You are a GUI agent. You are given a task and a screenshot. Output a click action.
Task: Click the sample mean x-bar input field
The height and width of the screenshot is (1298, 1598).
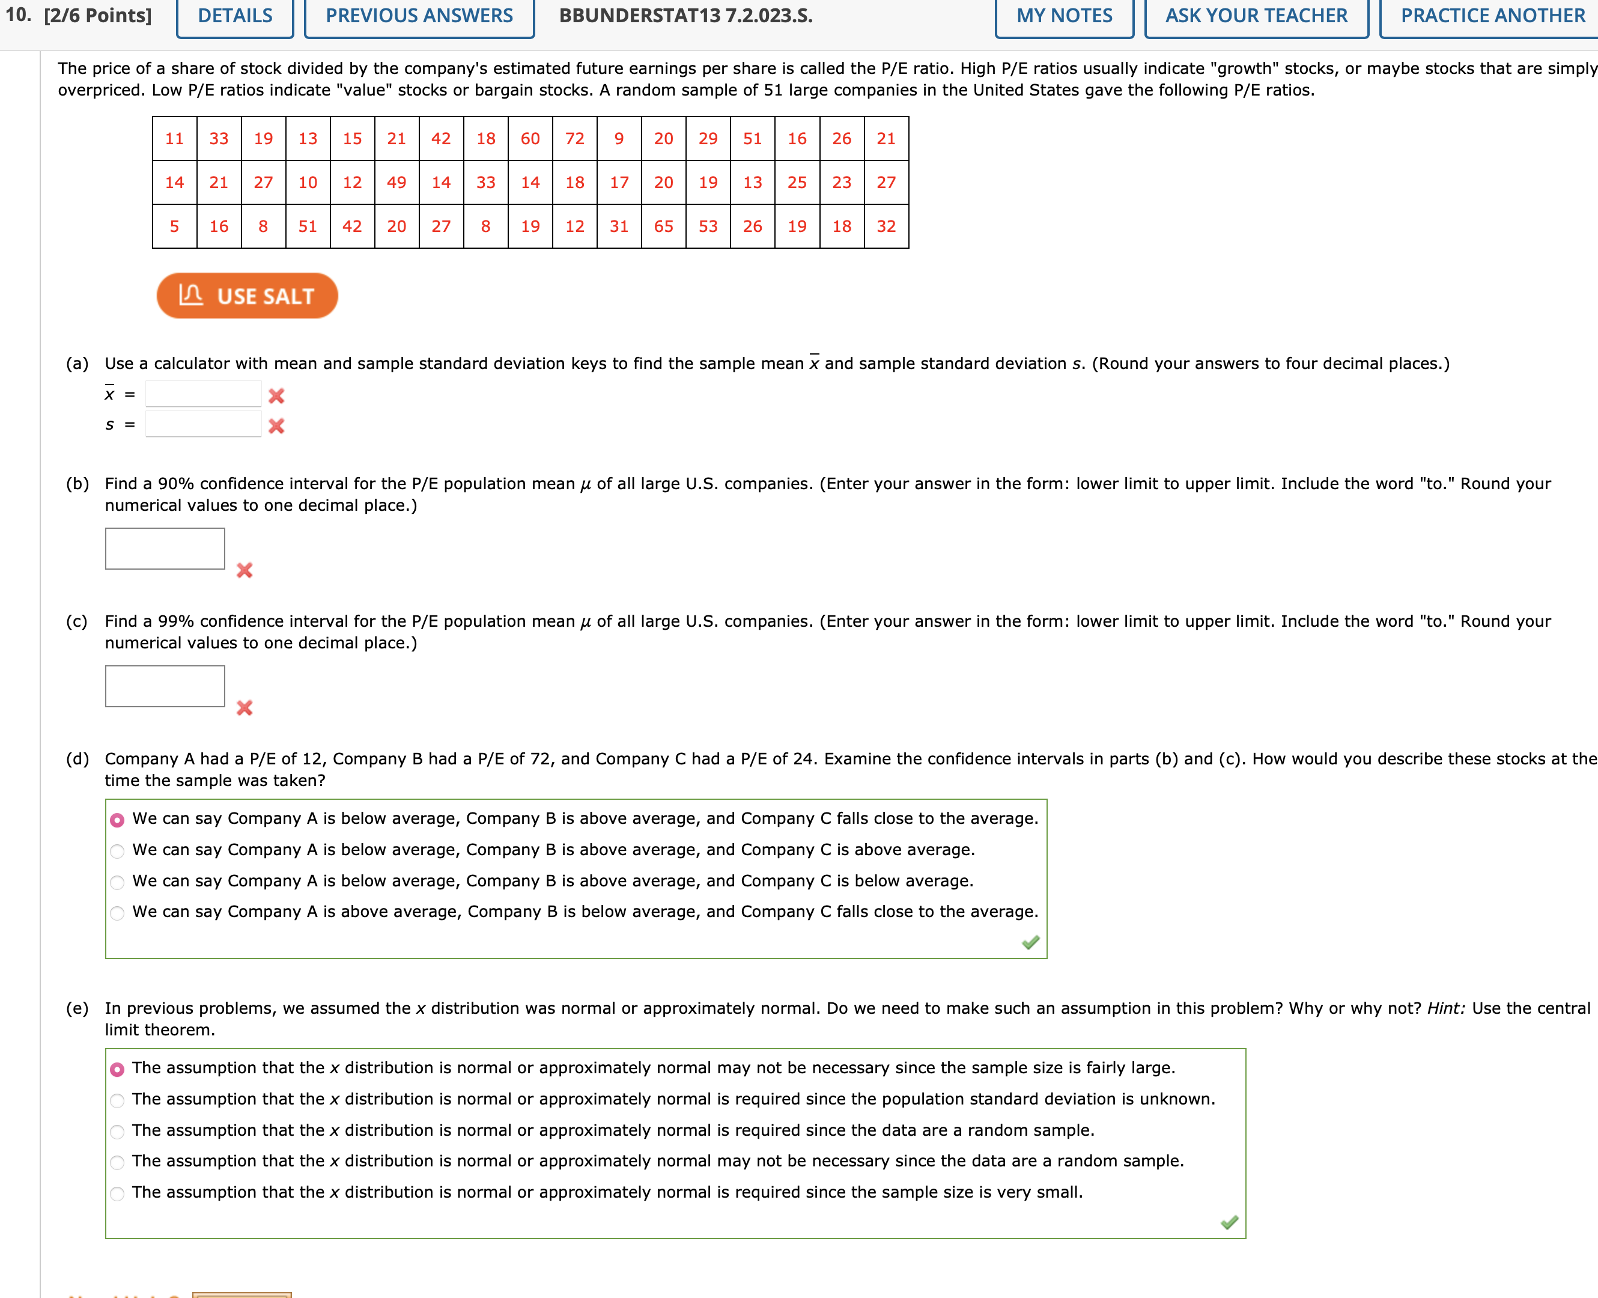(x=203, y=393)
